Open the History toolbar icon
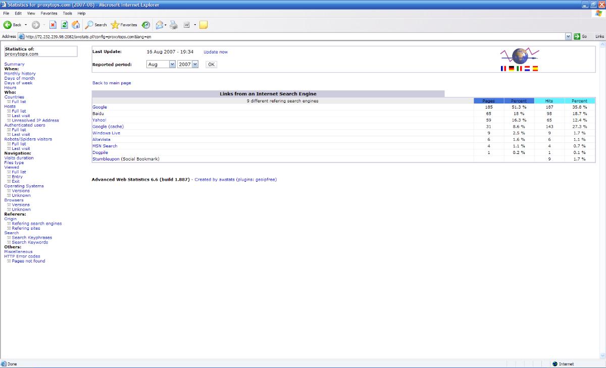The height and width of the screenshot is (368, 606). (146, 25)
